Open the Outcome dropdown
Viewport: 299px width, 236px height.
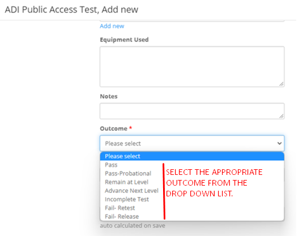(x=192, y=143)
